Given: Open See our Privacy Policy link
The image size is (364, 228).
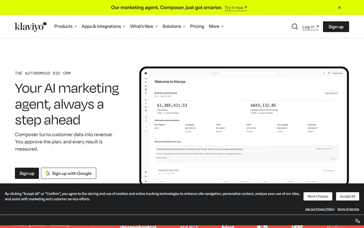Looking at the screenshot, I should point(320,209).
